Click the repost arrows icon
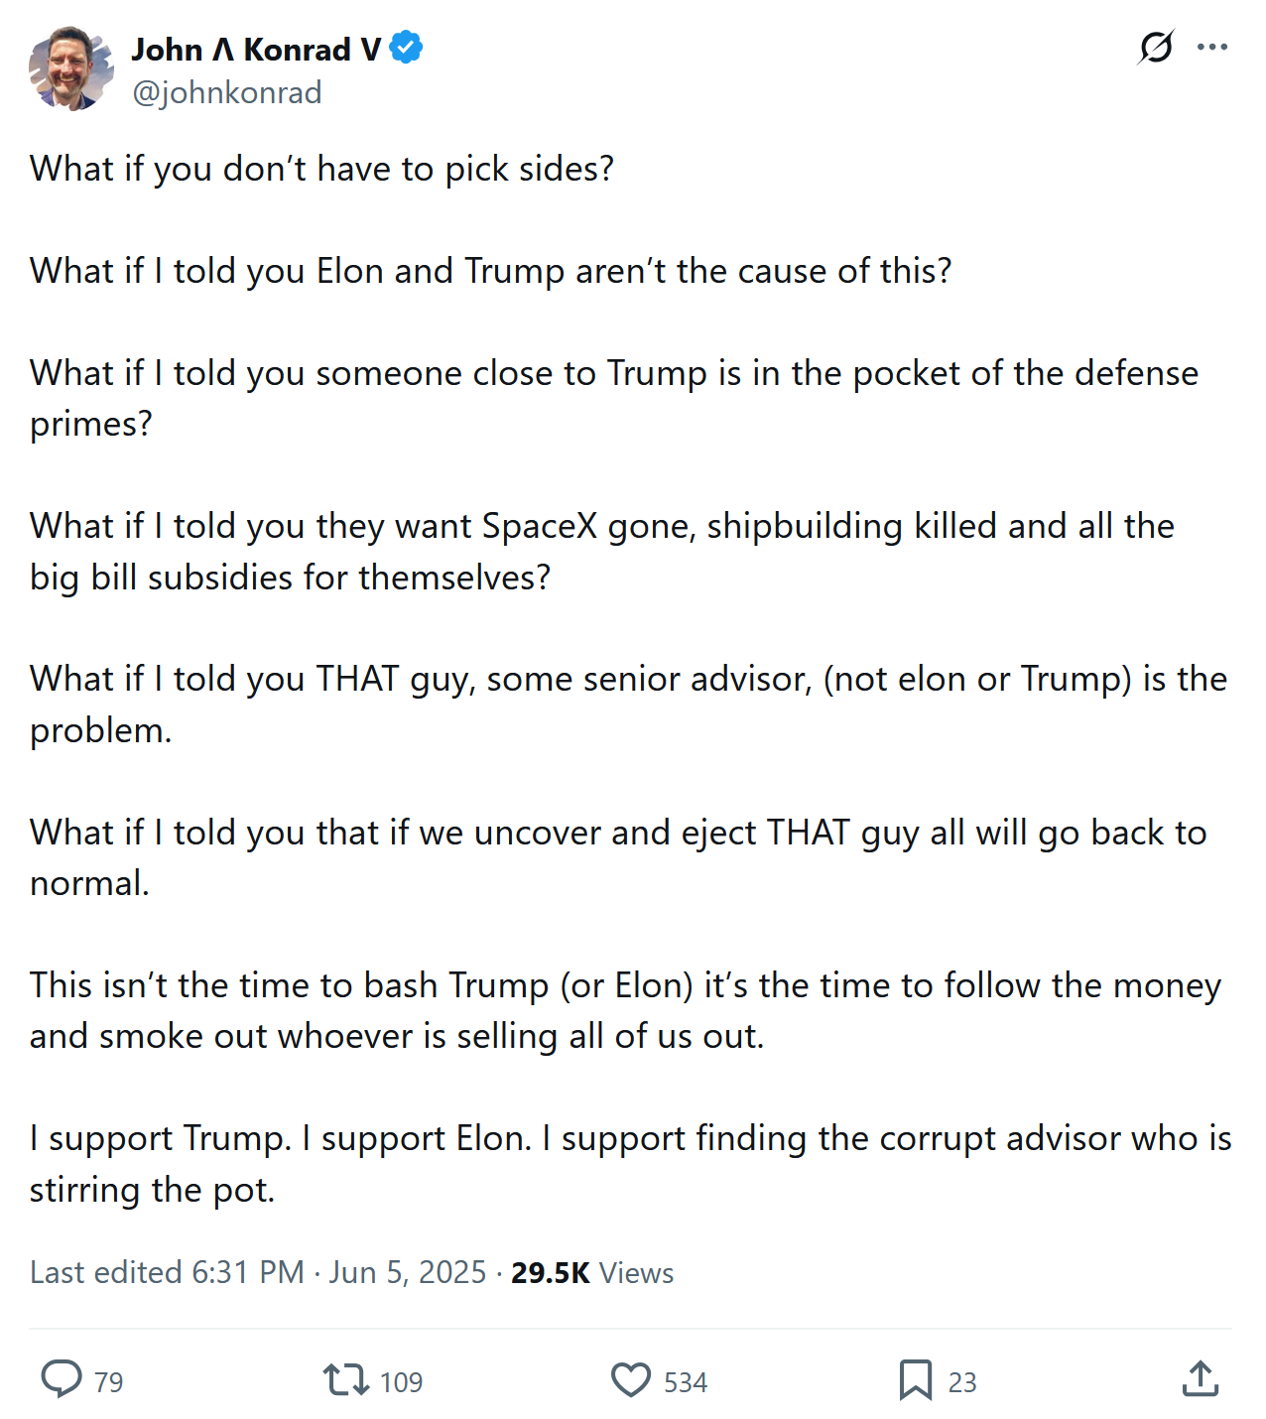This screenshot has width=1266, height=1419. click(x=345, y=1379)
